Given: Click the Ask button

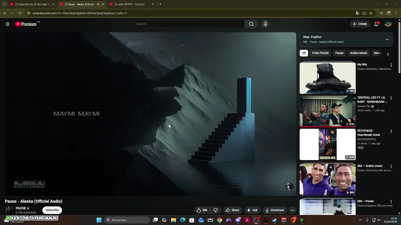Looking at the screenshot, I should pos(252,210).
